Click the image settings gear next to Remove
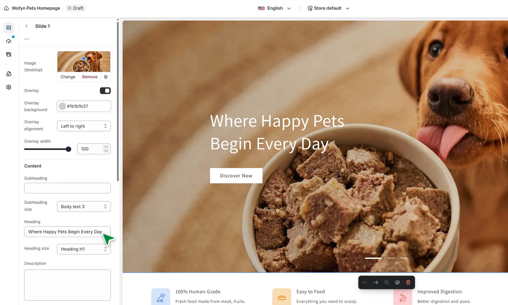This screenshot has height=305, width=508. 106,77
